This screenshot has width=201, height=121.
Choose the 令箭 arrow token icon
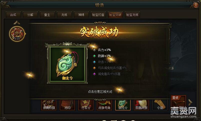[160, 105]
